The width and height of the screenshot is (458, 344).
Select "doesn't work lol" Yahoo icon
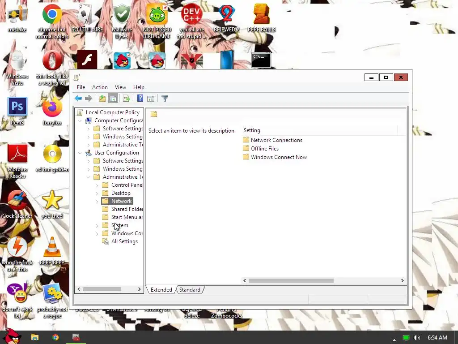[x=17, y=301]
